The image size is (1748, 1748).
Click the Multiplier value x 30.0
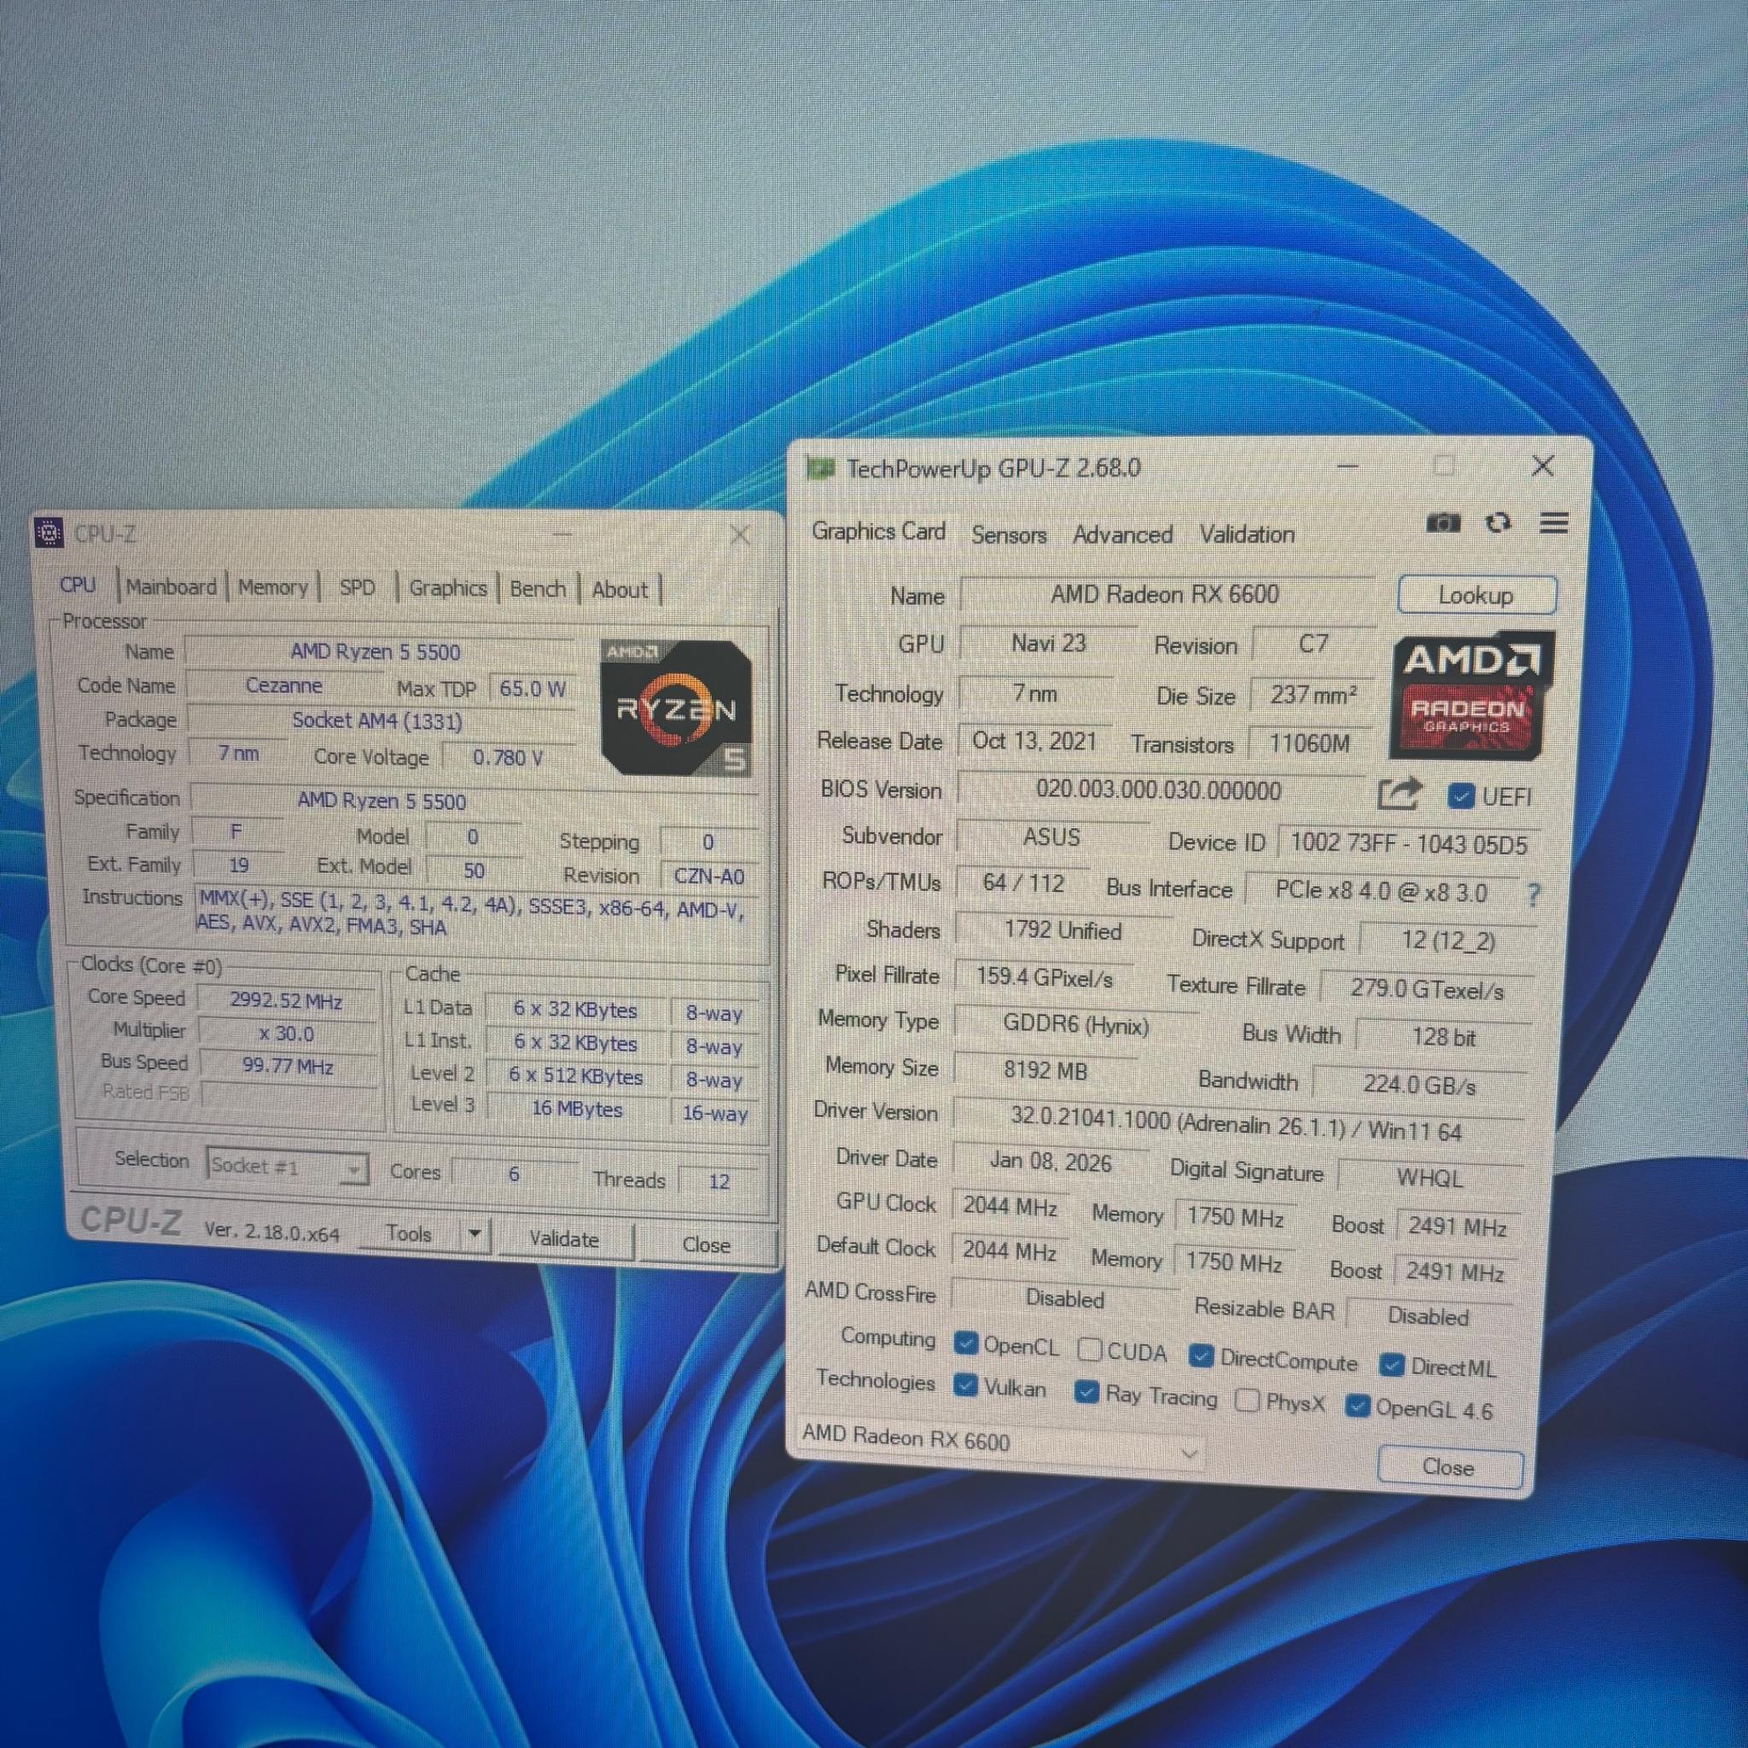point(287,1034)
